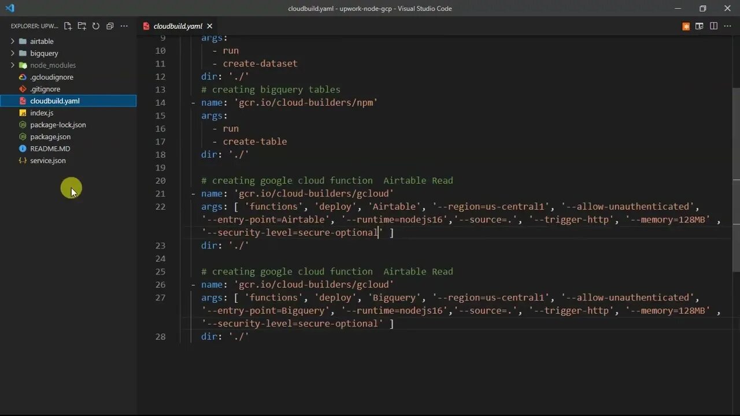Click the .gcloudignore cloud file icon
This screenshot has width=740, height=416.
click(x=23, y=77)
